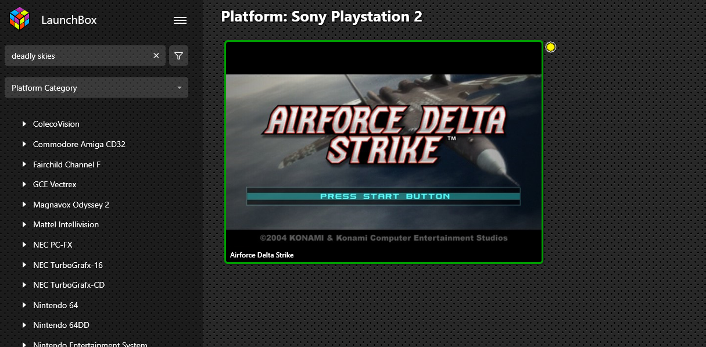
Task: Expand the NEC TurboGrafx-16 node
Action: [x=24, y=265]
